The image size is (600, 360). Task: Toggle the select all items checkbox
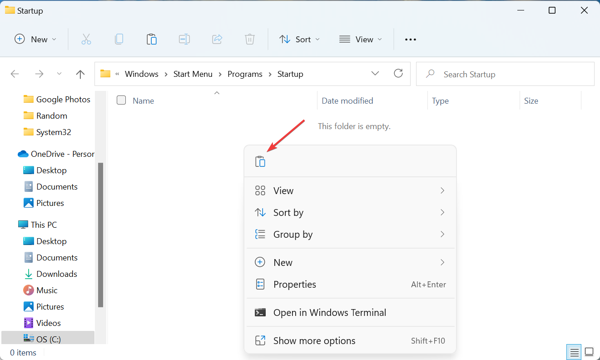click(121, 100)
